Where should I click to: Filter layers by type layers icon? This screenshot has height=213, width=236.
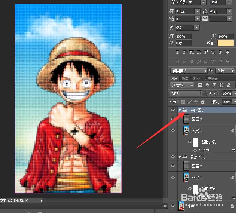[214, 85]
